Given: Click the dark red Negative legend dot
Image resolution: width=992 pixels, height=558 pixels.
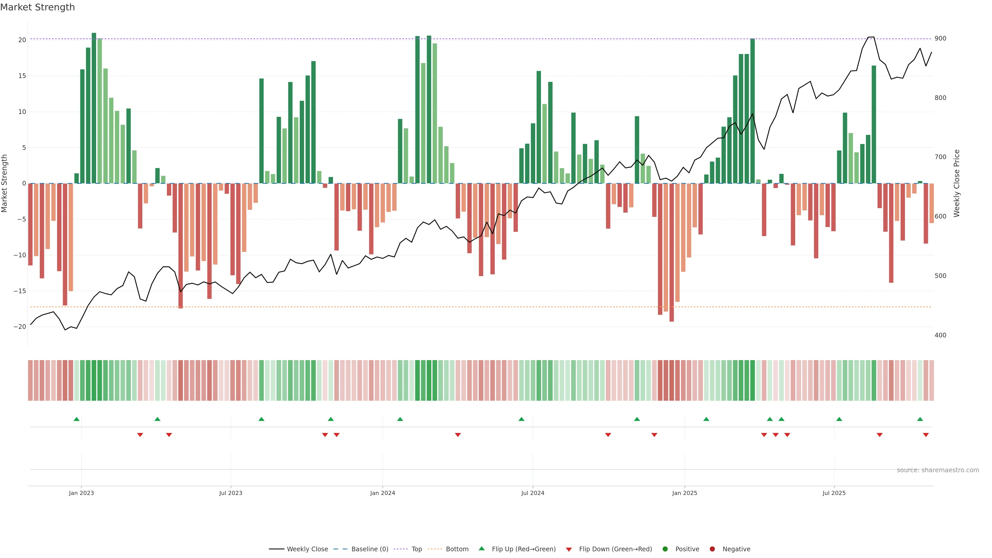Looking at the screenshot, I should coord(712,549).
